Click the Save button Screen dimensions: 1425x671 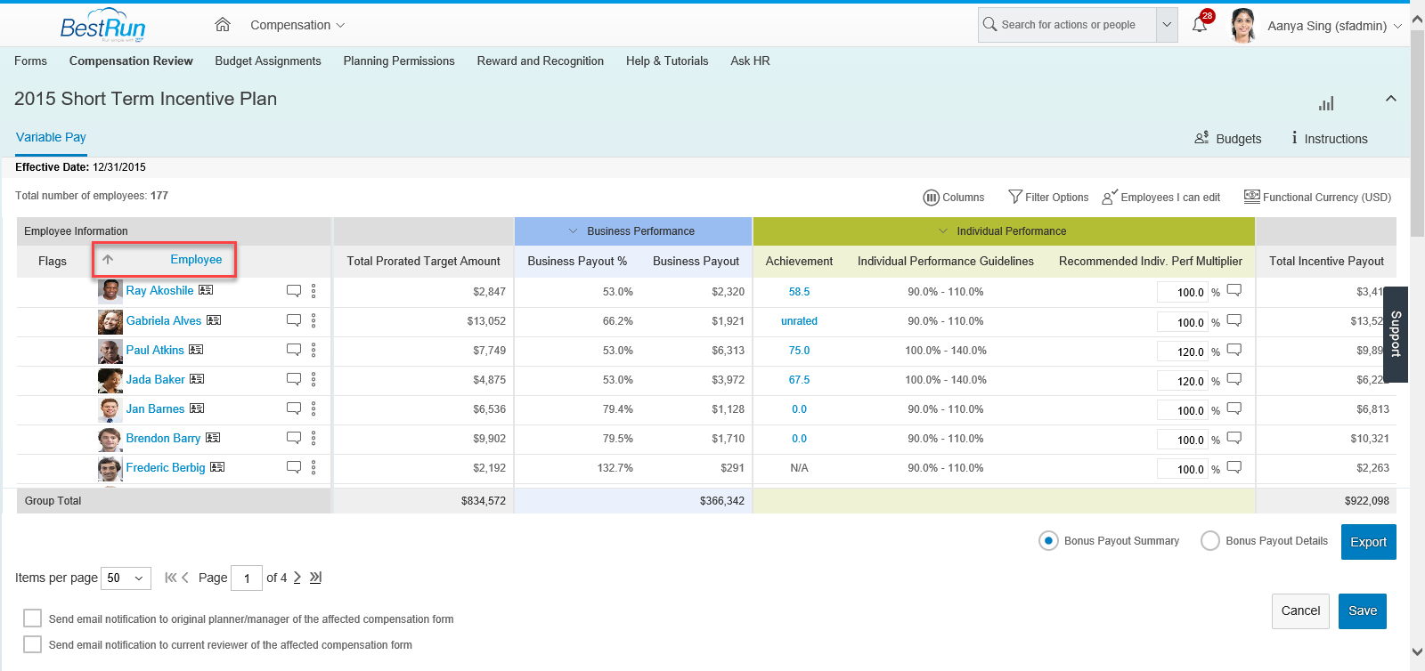tap(1363, 610)
